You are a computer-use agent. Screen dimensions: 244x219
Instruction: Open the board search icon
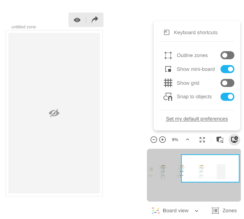coord(220,140)
